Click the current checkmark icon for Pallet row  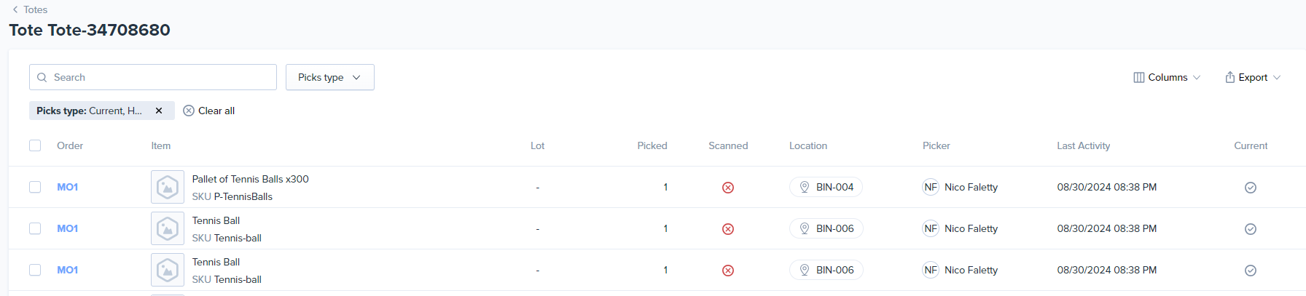tap(1250, 188)
